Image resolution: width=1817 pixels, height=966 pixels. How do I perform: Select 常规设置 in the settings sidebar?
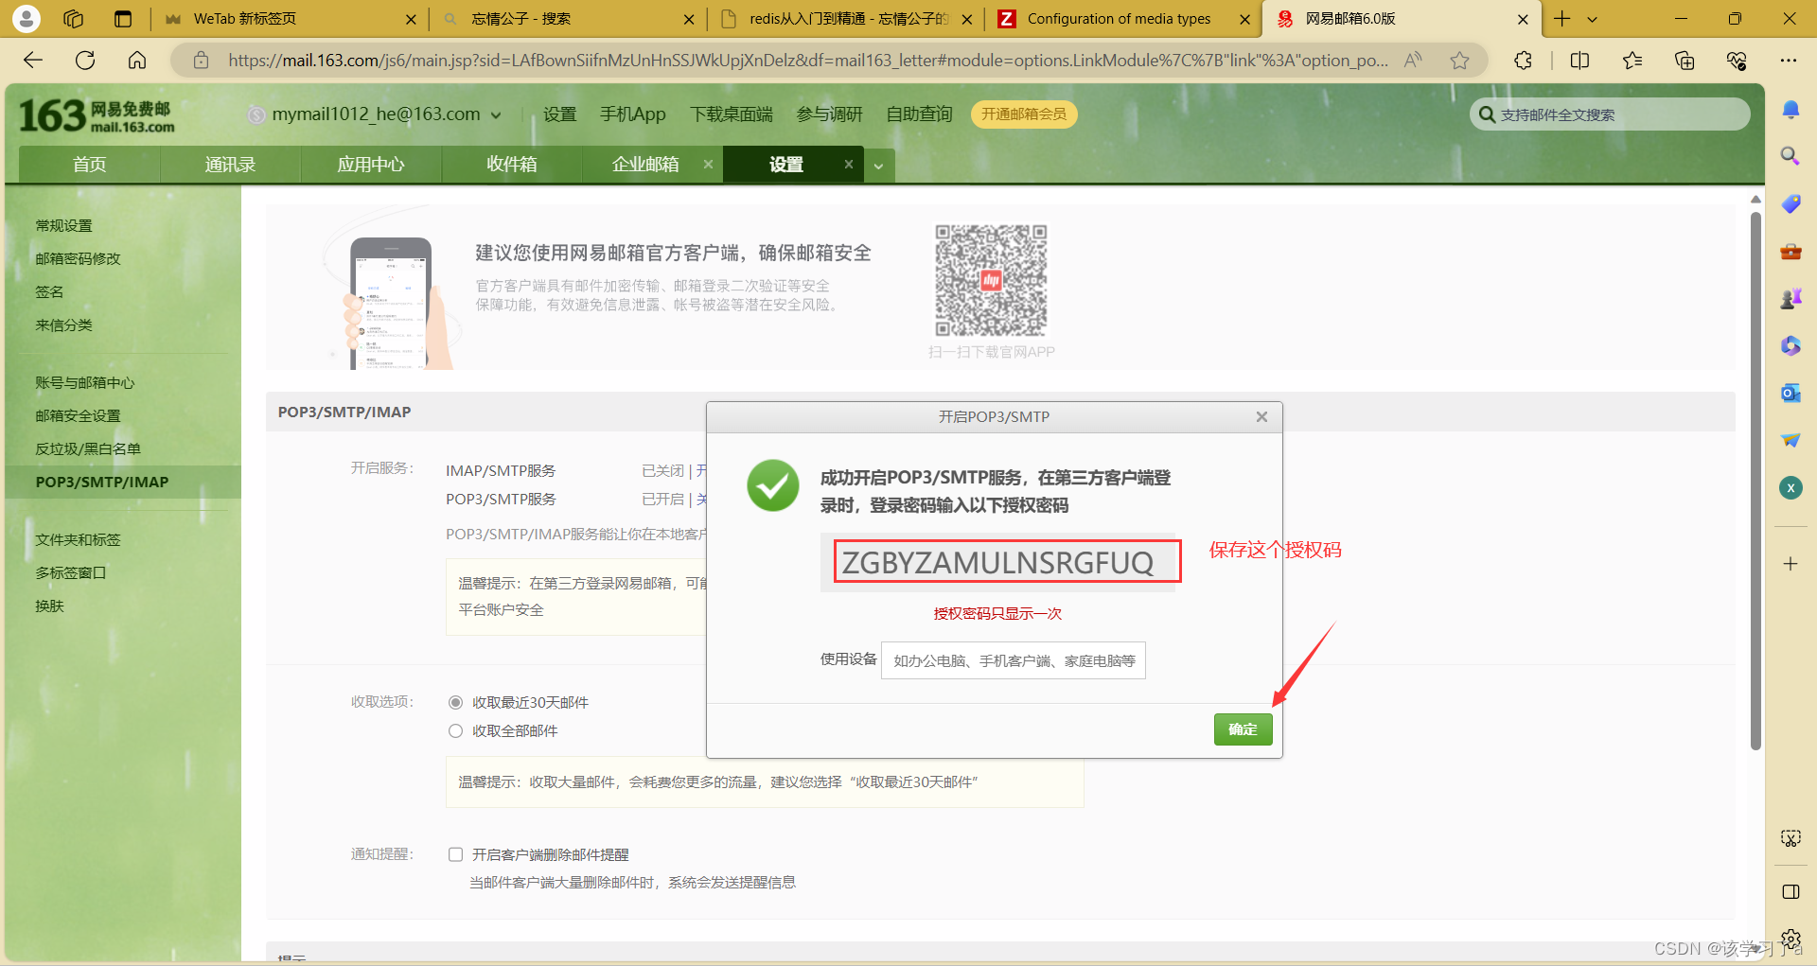pos(63,225)
